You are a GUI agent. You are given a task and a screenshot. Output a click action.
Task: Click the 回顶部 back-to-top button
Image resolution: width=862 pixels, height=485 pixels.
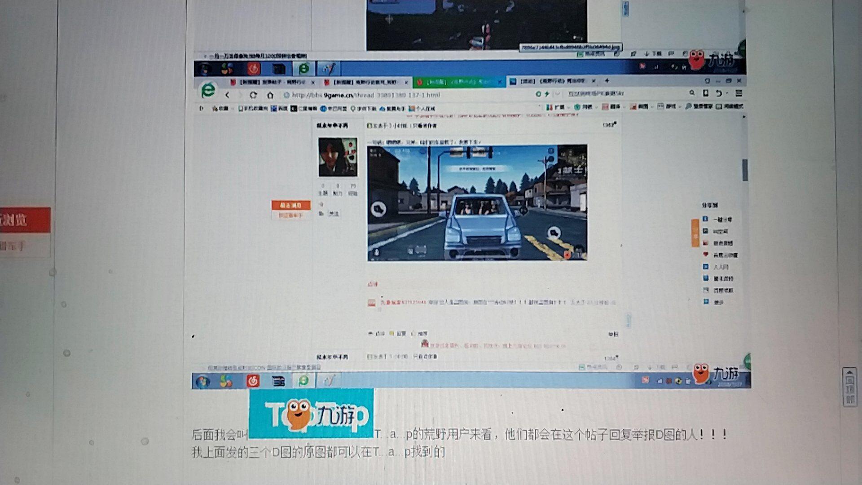(x=849, y=387)
